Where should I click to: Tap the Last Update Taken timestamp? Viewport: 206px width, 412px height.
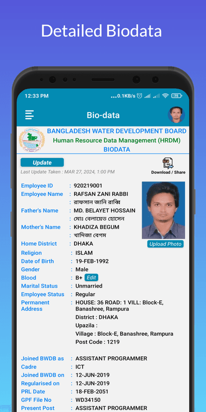68,172
